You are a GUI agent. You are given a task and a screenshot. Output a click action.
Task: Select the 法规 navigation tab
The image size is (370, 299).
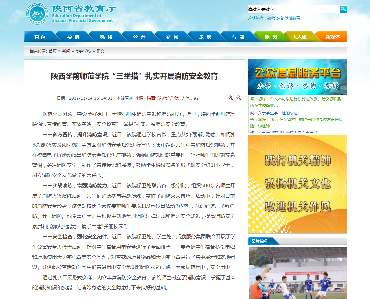[205, 37]
